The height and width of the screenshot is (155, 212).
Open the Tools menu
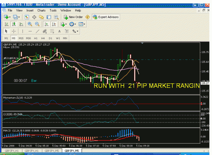(x=53, y=10)
